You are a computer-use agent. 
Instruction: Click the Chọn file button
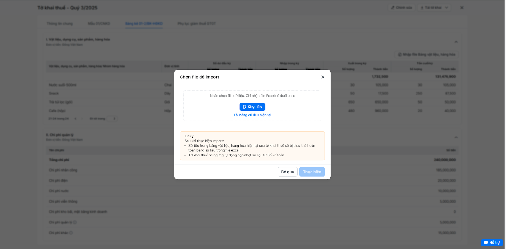(x=252, y=107)
